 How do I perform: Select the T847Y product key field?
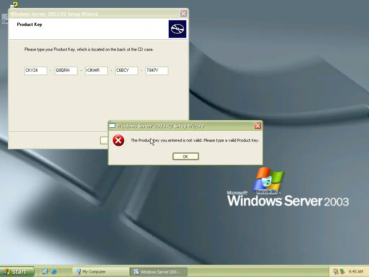tap(157, 71)
